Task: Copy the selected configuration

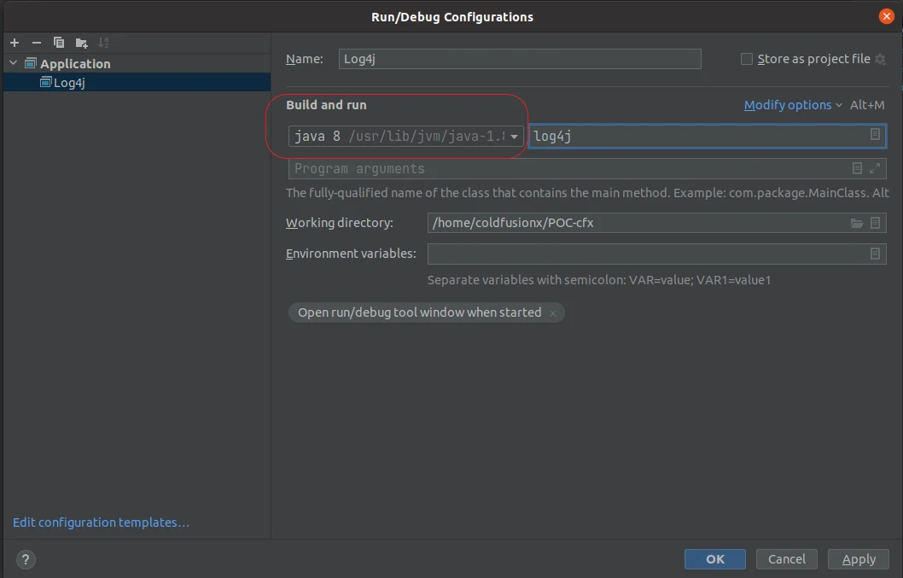Action: pyautogui.click(x=59, y=43)
